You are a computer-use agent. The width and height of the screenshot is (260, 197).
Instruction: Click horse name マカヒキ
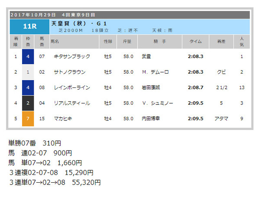coord(63,119)
